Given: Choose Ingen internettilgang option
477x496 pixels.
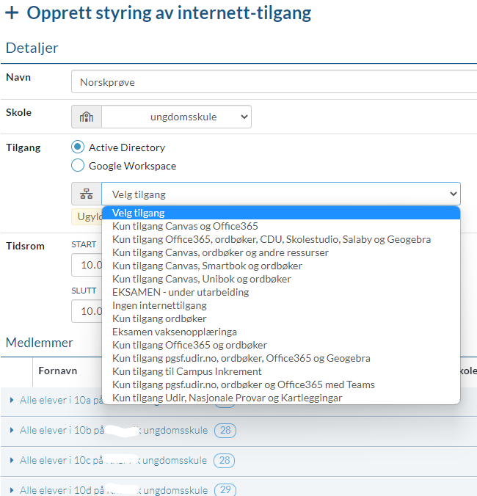Looking at the screenshot, I should coord(159,306).
